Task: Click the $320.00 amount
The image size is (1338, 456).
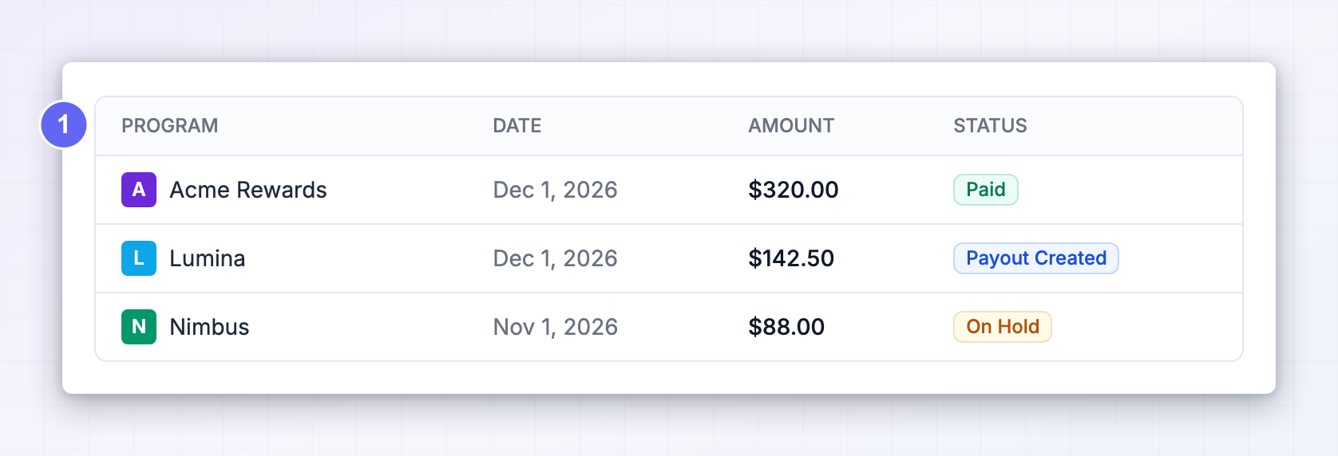Action: click(794, 190)
